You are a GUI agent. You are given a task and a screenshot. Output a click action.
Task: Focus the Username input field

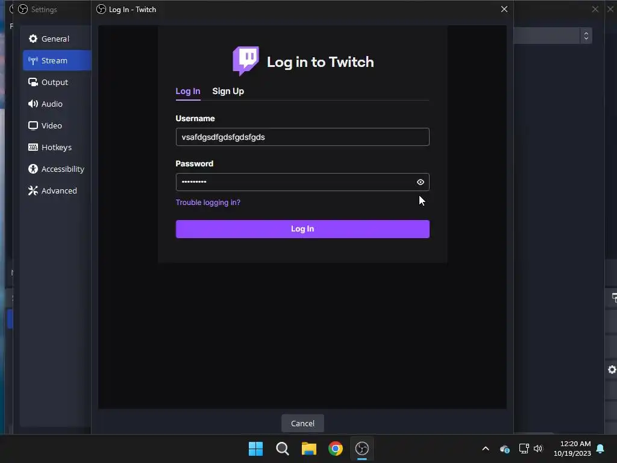302,137
